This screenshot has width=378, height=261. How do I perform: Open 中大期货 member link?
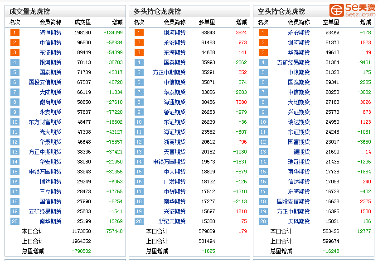point(174,172)
